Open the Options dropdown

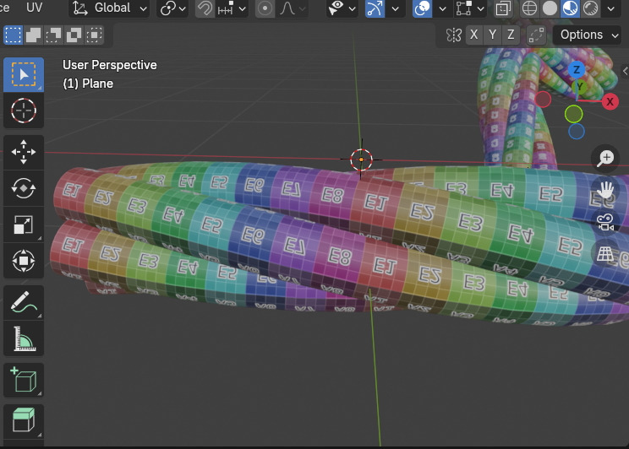[x=588, y=35]
